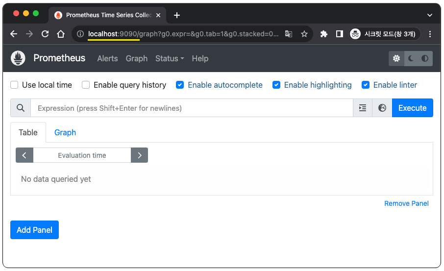Toggle Use local time checkbox
The image size is (444, 271).
pyautogui.click(x=14, y=85)
